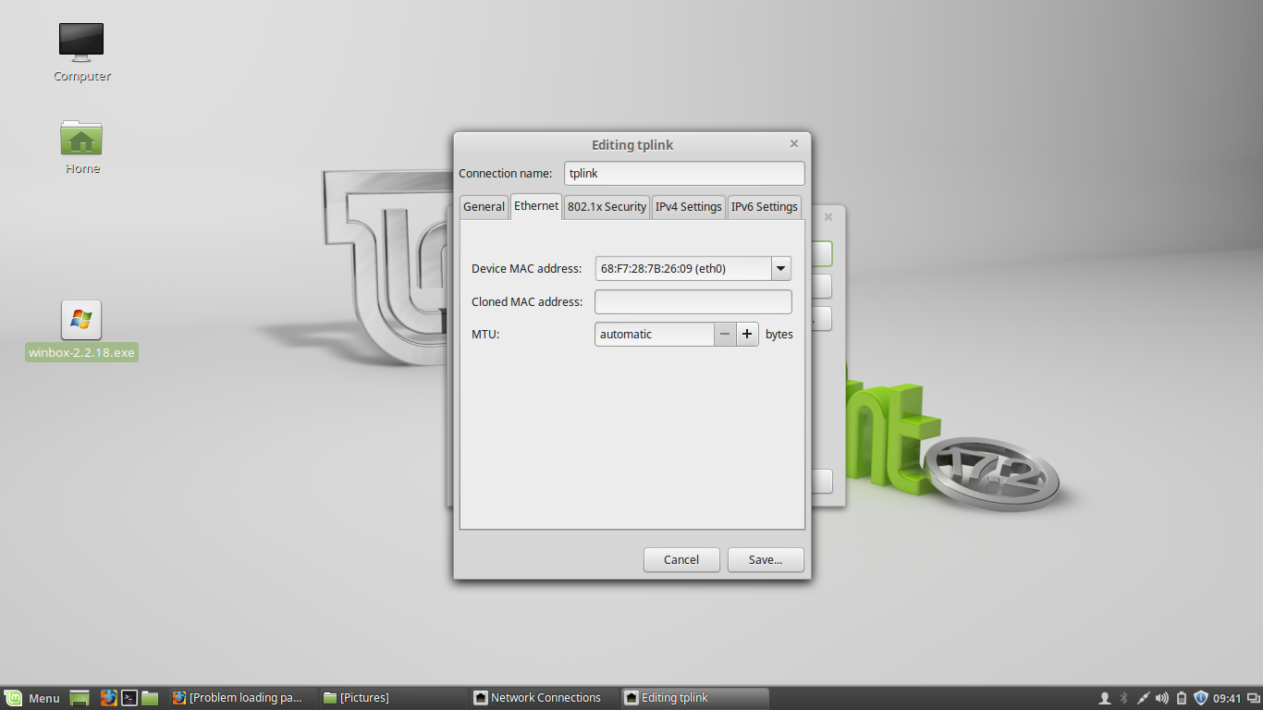Open the user applet in tray
The image size is (1263, 710).
[1104, 698]
